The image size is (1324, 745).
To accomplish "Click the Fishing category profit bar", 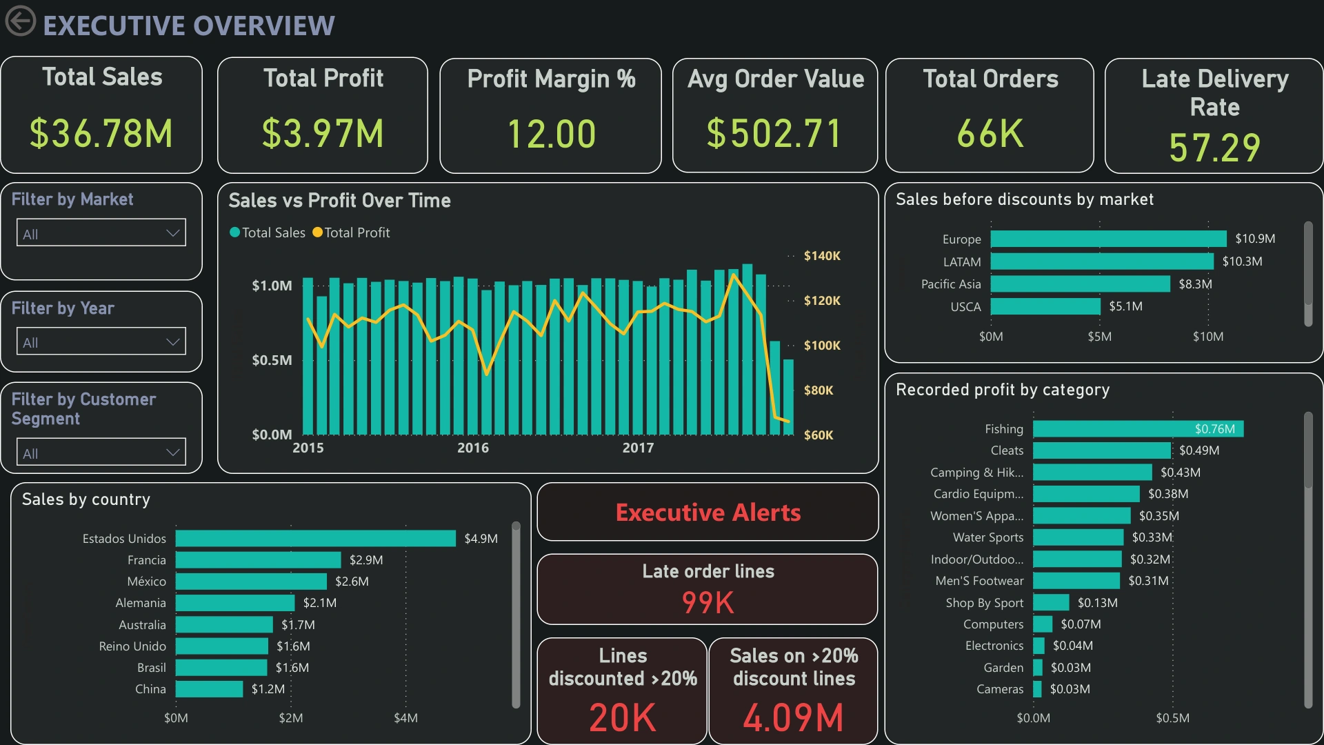I will click(x=1138, y=428).
